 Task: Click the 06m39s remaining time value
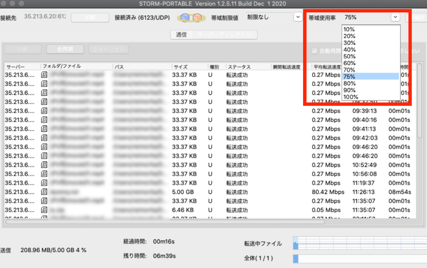click(164, 256)
